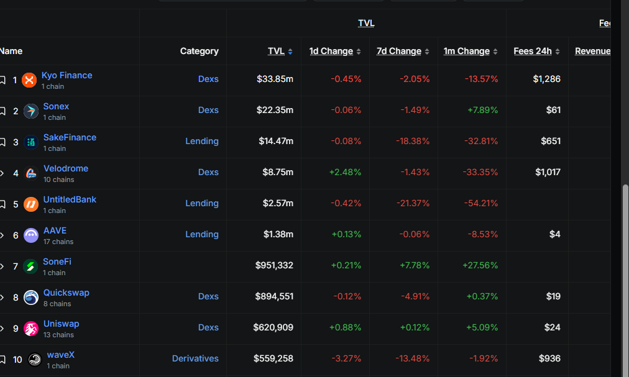Click the AAVE ghost logo icon
The image size is (629, 377).
click(x=31, y=235)
